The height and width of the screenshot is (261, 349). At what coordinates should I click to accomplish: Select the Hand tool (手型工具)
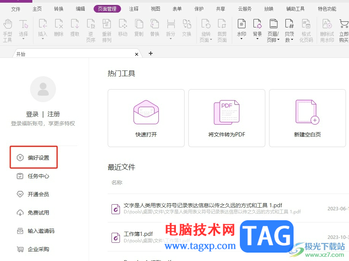(x=7, y=30)
